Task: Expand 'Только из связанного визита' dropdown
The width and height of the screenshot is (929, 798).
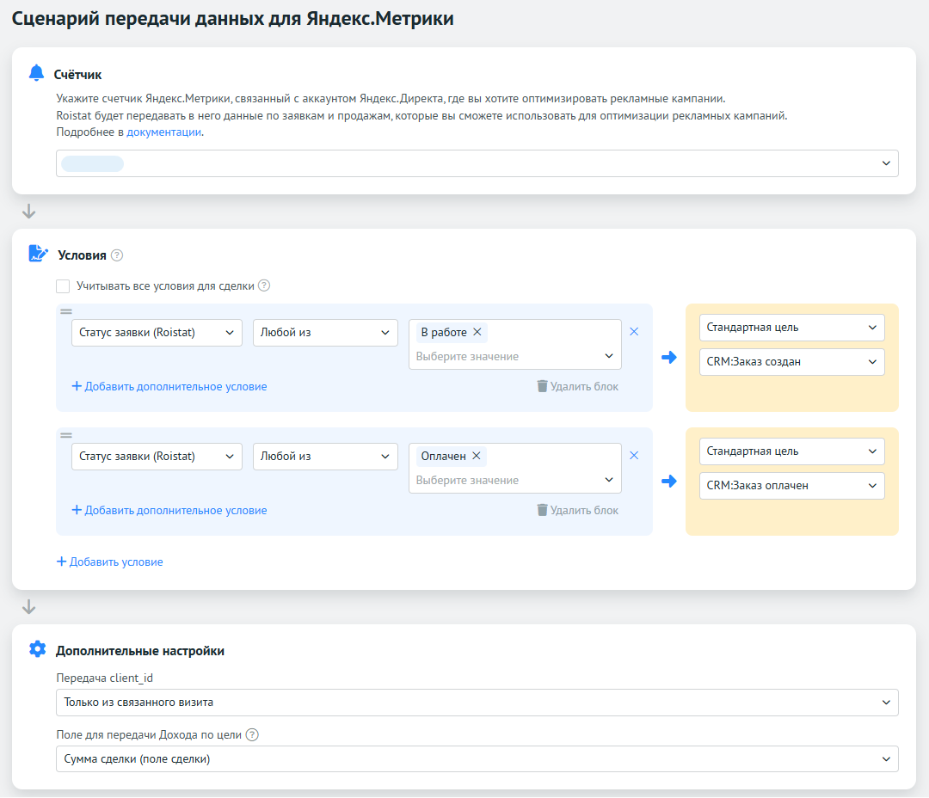Action: 477,703
